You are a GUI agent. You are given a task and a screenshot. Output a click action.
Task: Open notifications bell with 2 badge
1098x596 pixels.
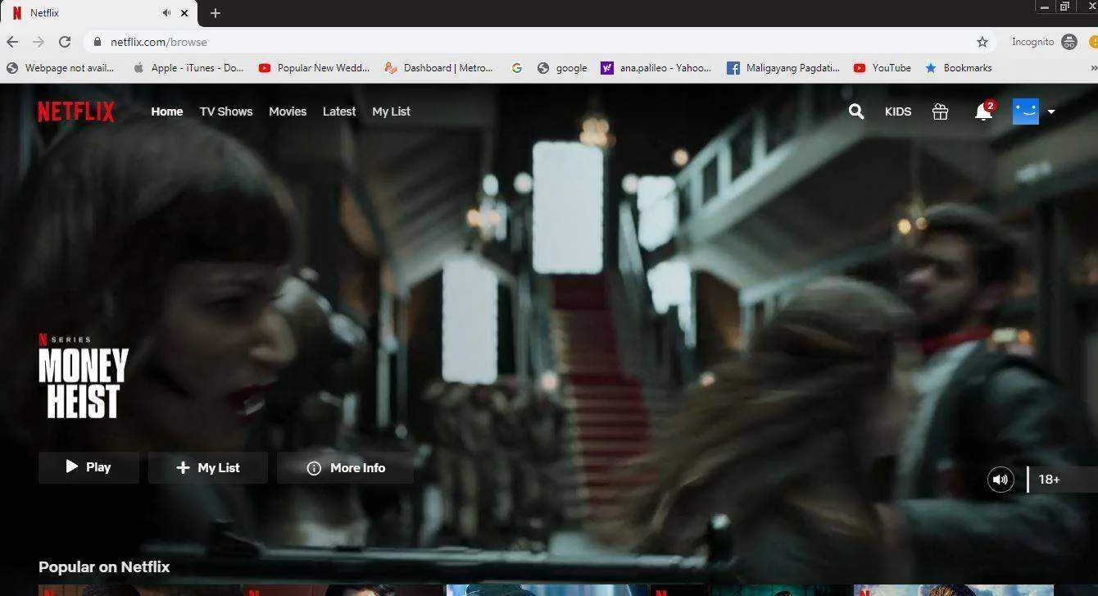[984, 111]
